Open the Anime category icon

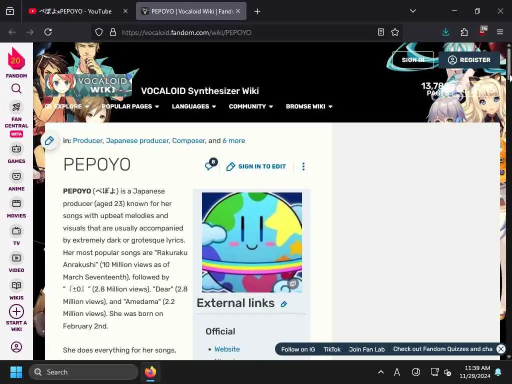tap(16, 176)
